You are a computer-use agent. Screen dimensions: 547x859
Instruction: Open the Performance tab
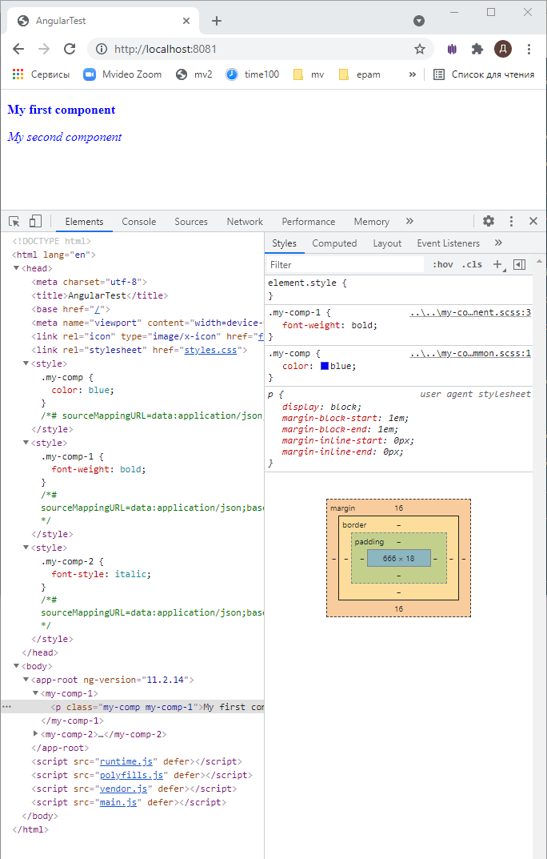click(309, 221)
